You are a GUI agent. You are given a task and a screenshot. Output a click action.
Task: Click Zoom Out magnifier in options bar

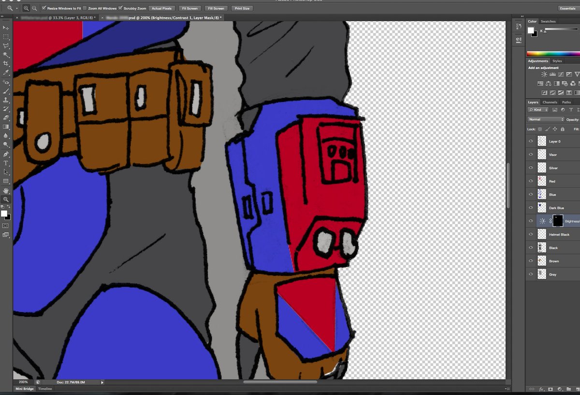[34, 8]
